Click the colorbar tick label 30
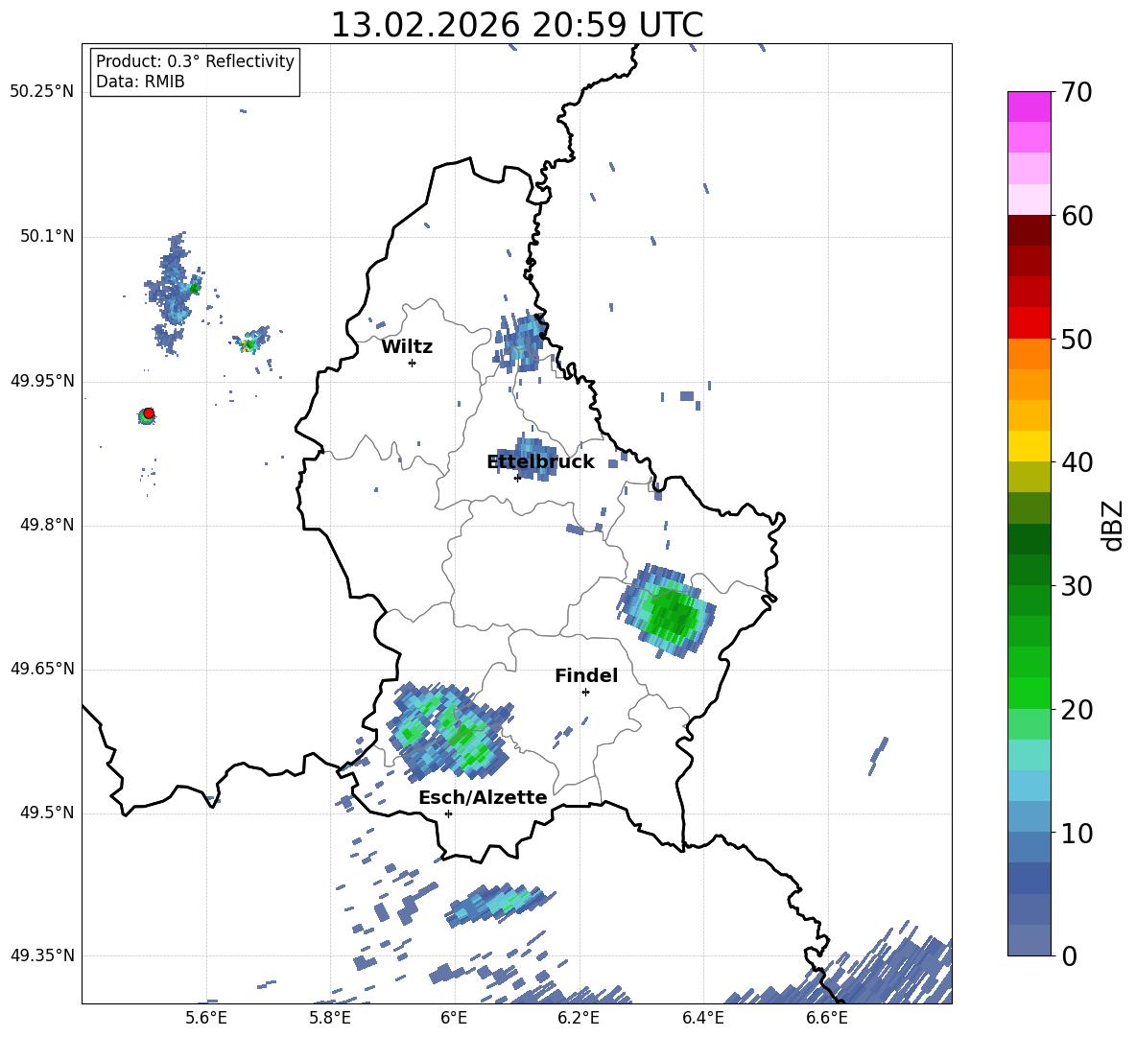The height and width of the screenshot is (1037, 1136). [x=1077, y=586]
